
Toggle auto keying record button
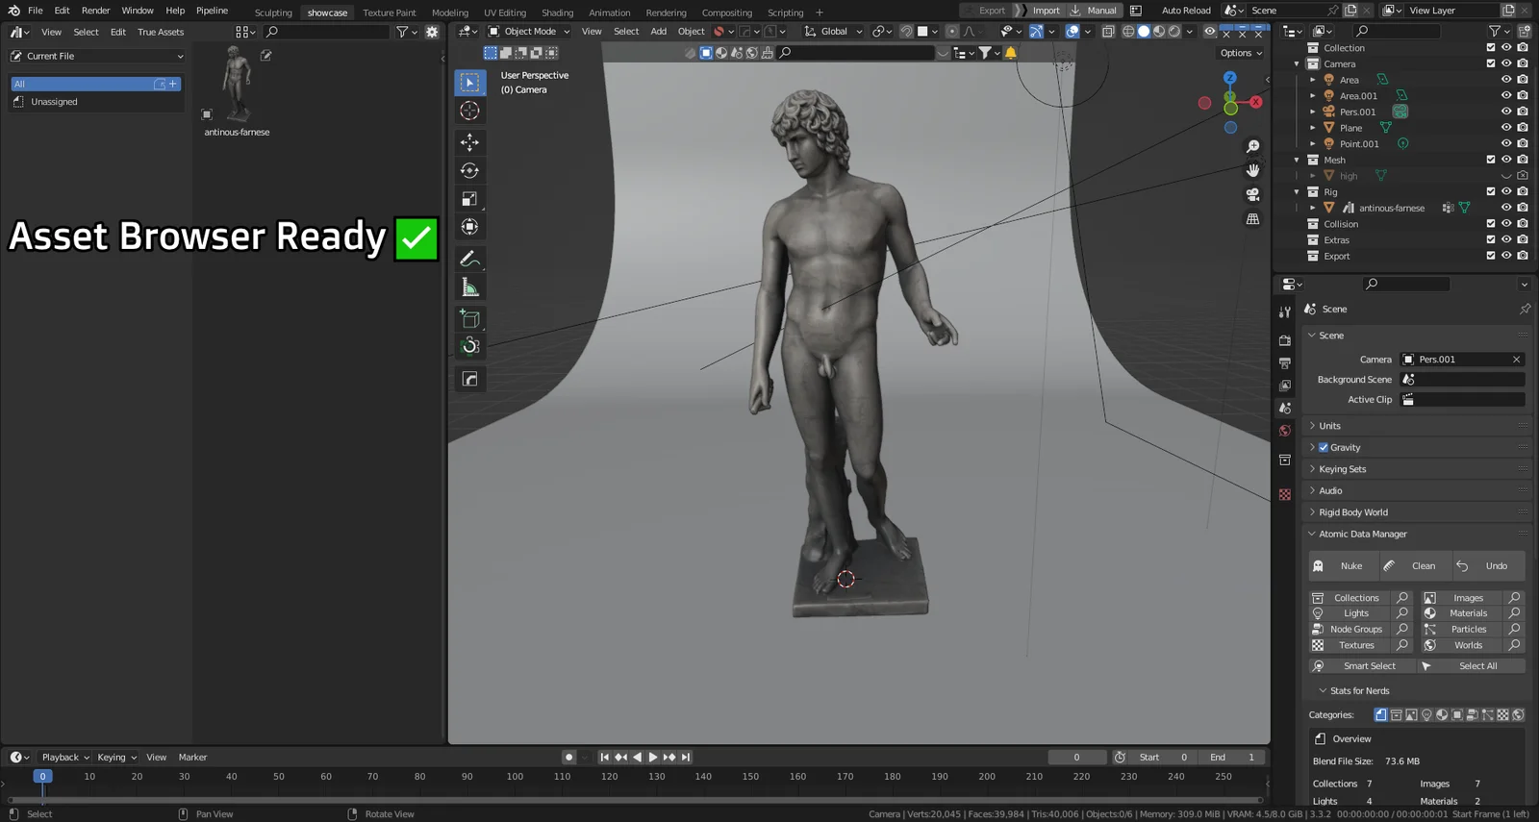tap(568, 758)
